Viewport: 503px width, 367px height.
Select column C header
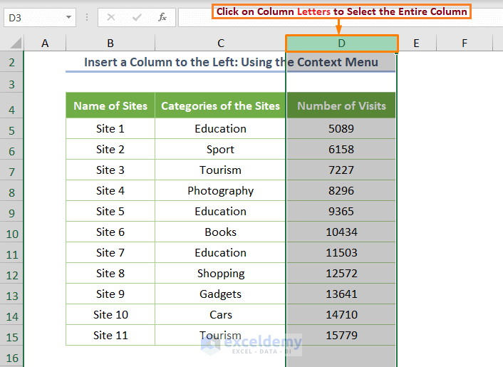[x=220, y=43]
